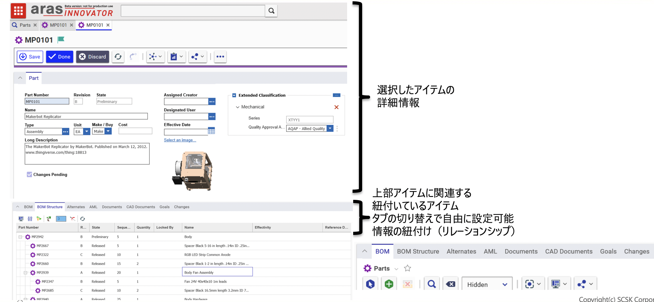Image resolution: width=654 pixels, height=302 pixels.
Task: Switch to the CAD Documents tab
Action: click(x=141, y=207)
